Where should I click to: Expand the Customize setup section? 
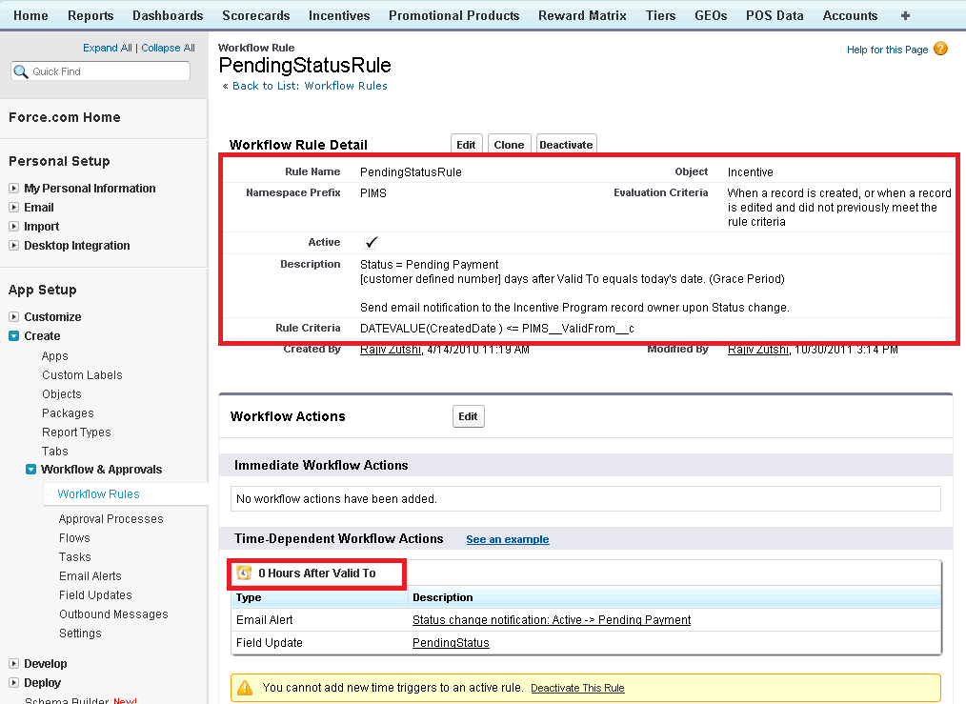point(14,317)
